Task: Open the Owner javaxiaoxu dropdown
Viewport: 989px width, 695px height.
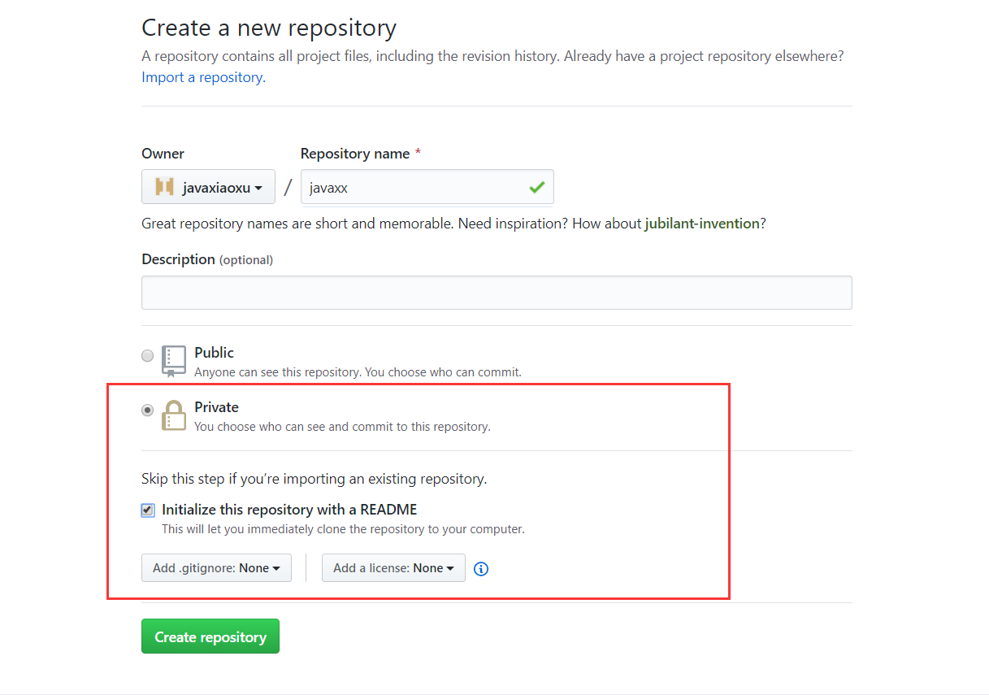Action: coord(208,187)
